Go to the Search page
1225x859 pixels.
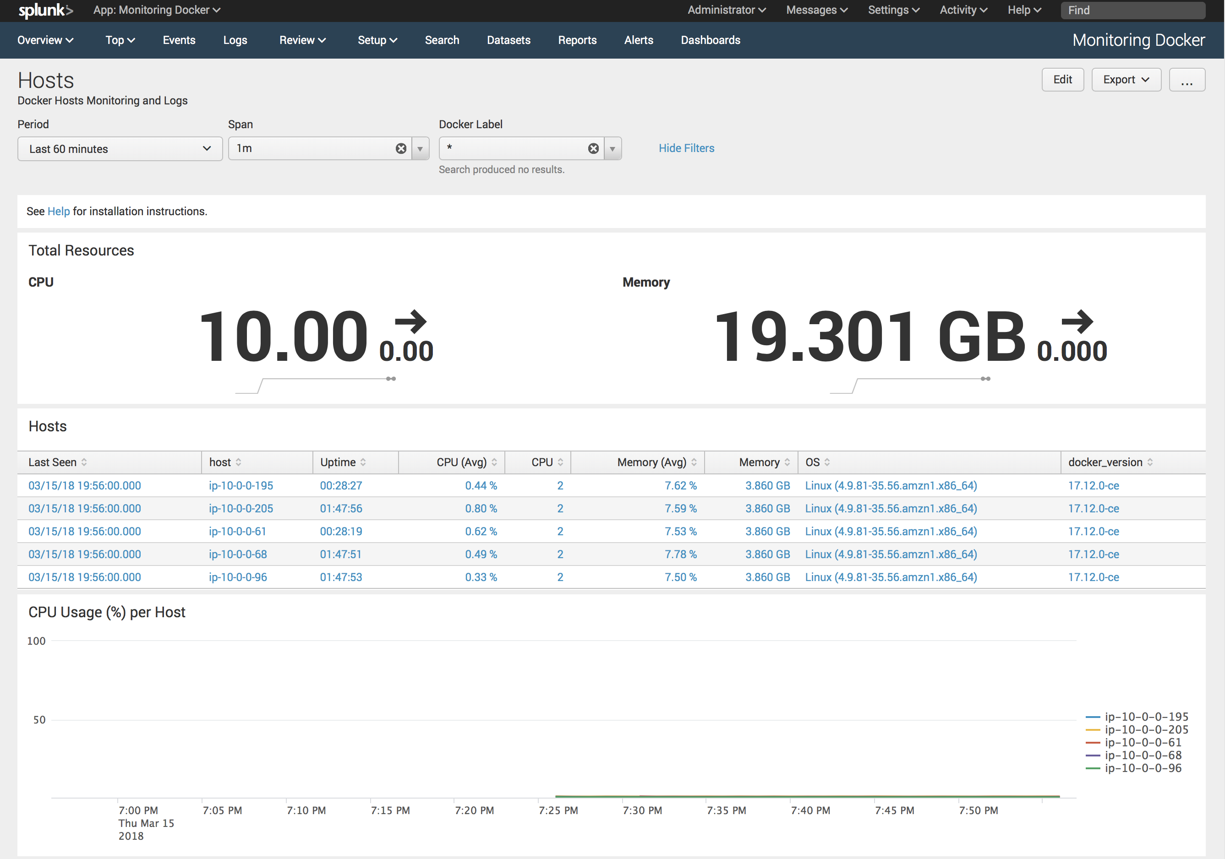(x=442, y=40)
